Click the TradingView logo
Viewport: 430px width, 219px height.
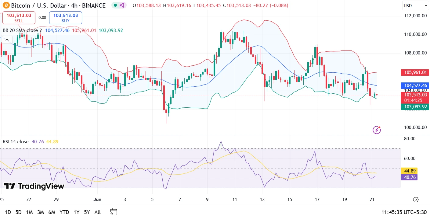[x=34, y=186]
